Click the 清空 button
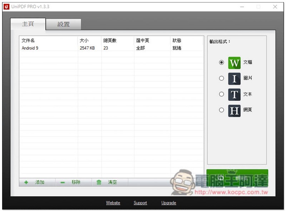Image resolution: width=286 pixels, height=212 pixels. point(110,182)
